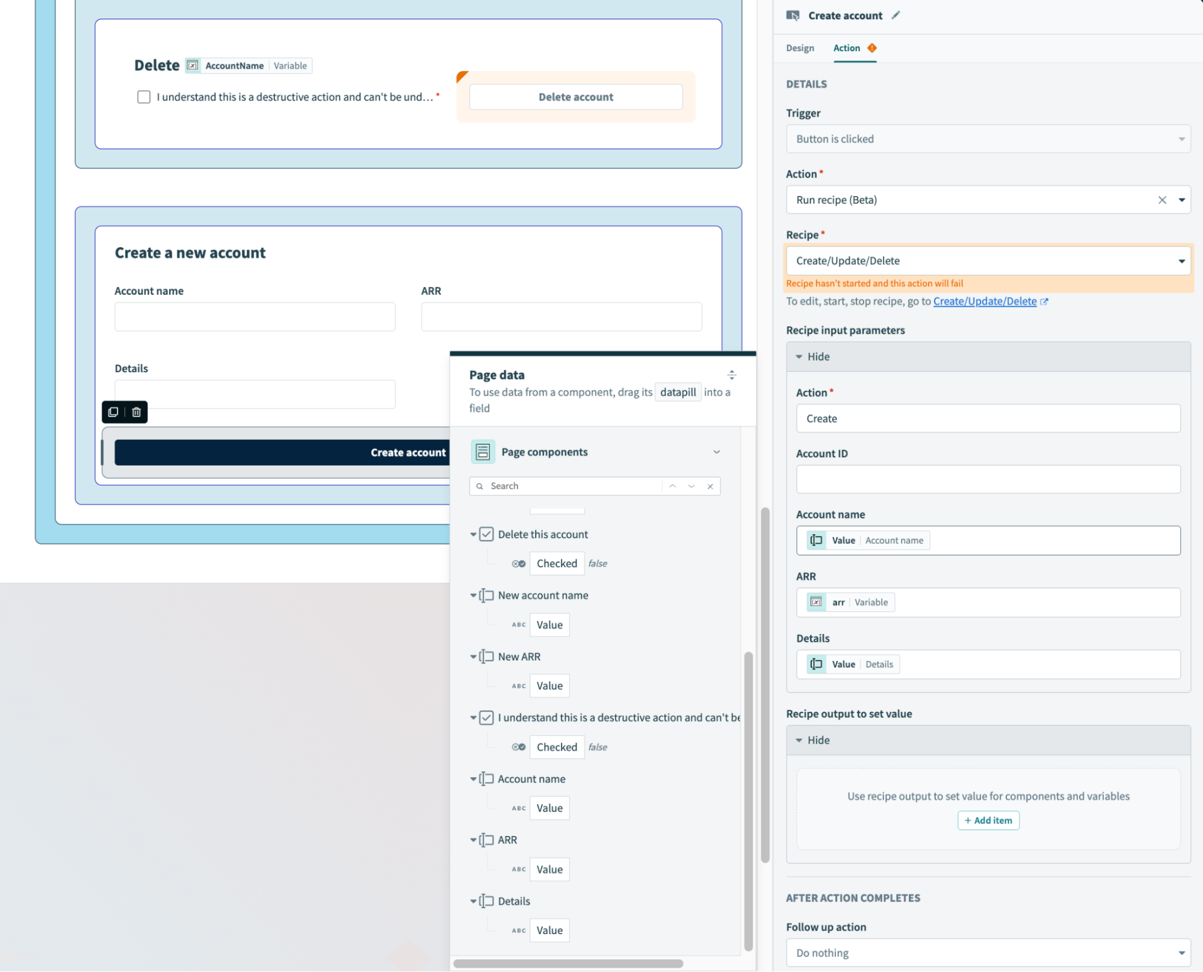This screenshot has height=972, width=1203.
Task: Click the Page components panel icon
Action: pos(482,451)
